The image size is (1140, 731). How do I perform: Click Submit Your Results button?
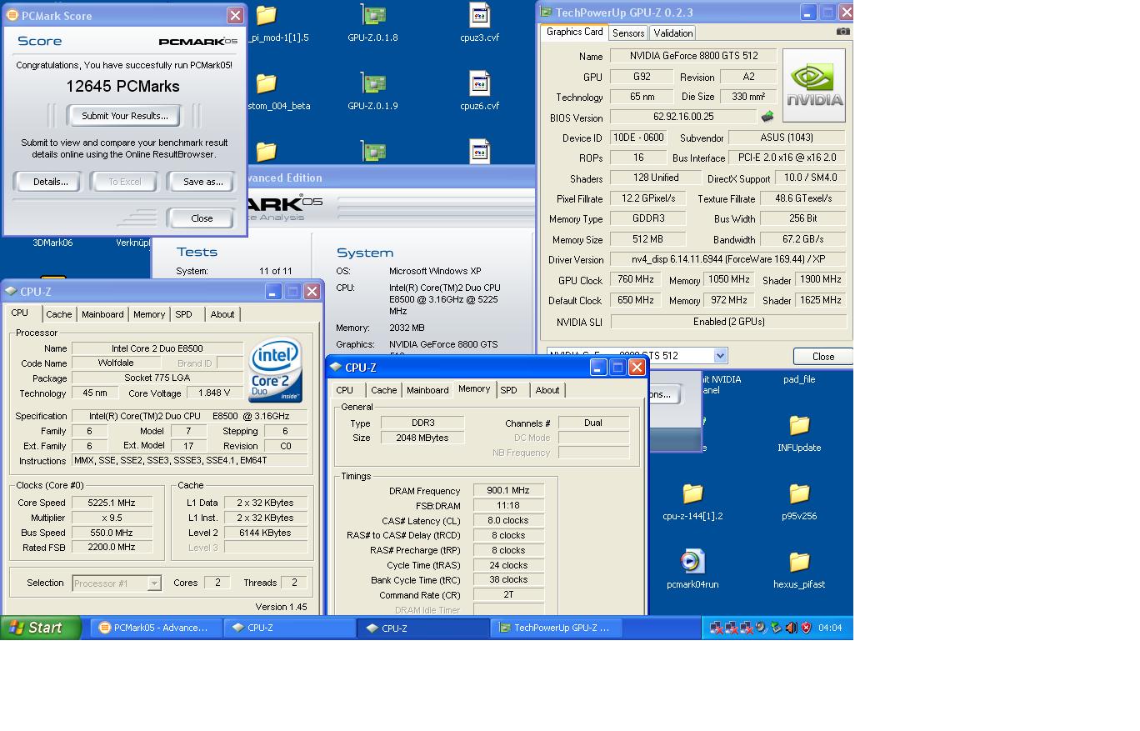click(x=125, y=116)
